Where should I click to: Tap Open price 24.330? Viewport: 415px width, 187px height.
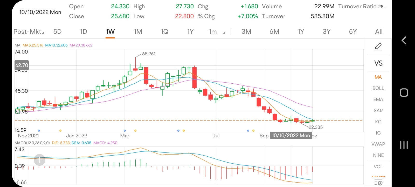[120, 6]
